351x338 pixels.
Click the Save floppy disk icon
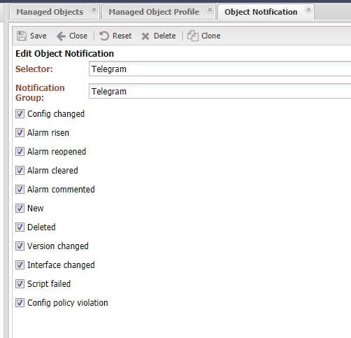22,36
